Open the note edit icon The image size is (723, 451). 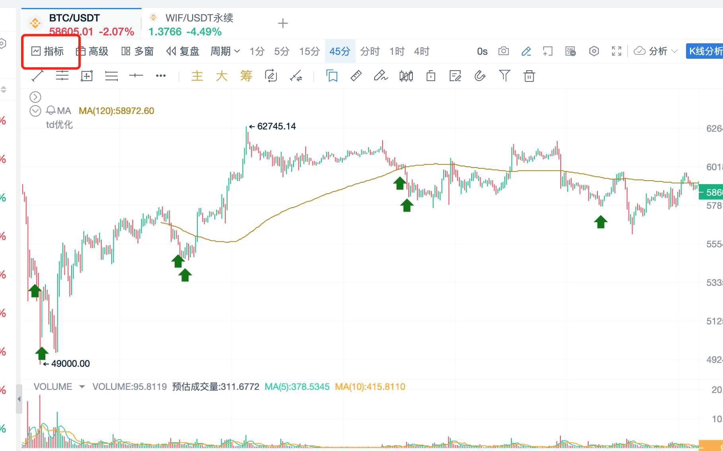455,75
